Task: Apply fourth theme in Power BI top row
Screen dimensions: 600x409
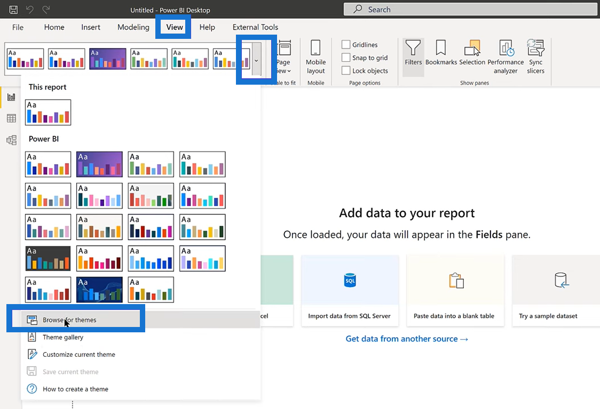Action: [202, 164]
